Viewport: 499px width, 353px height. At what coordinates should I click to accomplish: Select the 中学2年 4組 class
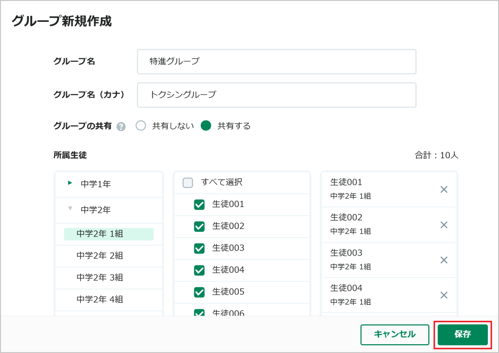[x=99, y=299]
